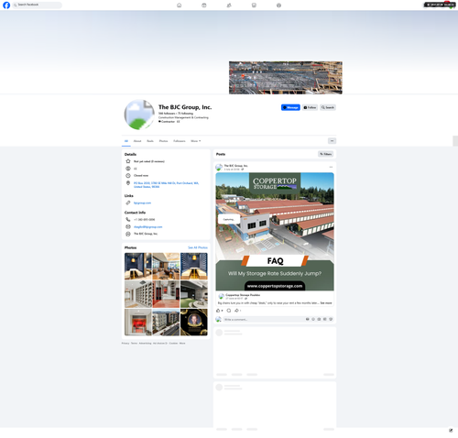The image size is (458, 438).
Task: Follow The BJC Group page
Action: (x=310, y=107)
